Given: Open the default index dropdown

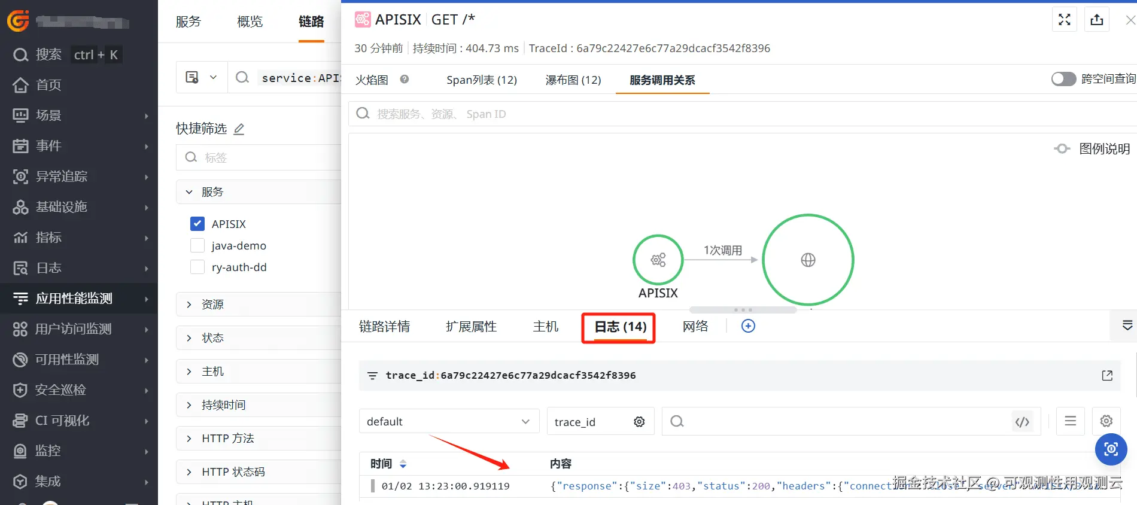Looking at the screenshot, I should pyautogui.click(x=449, y=422).
